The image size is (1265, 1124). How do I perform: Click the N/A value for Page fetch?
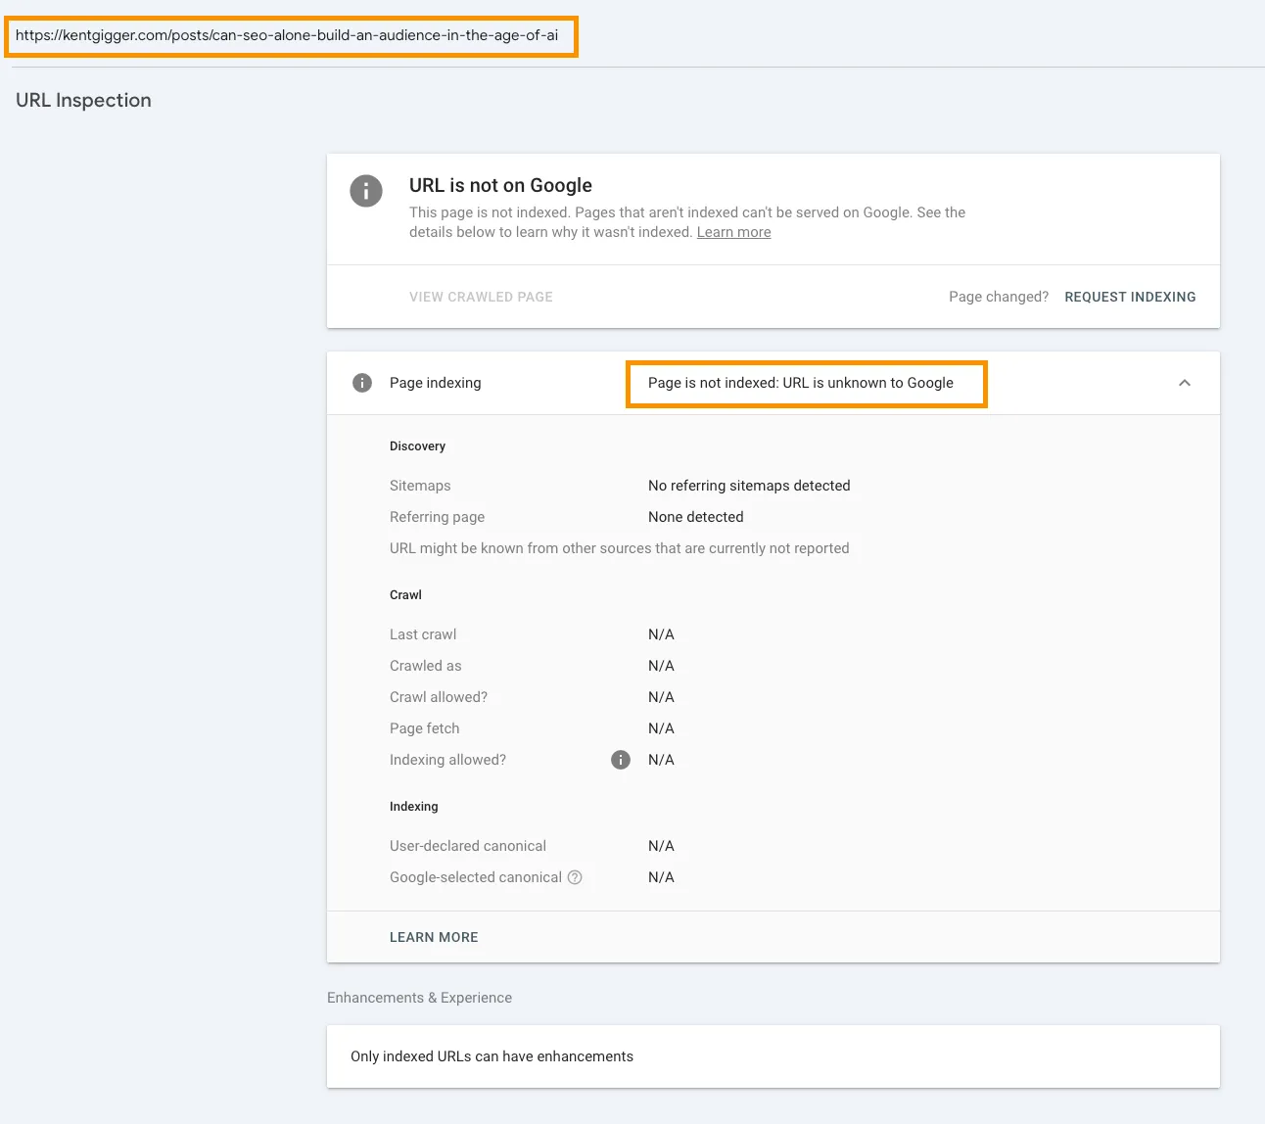click(661, 728)
